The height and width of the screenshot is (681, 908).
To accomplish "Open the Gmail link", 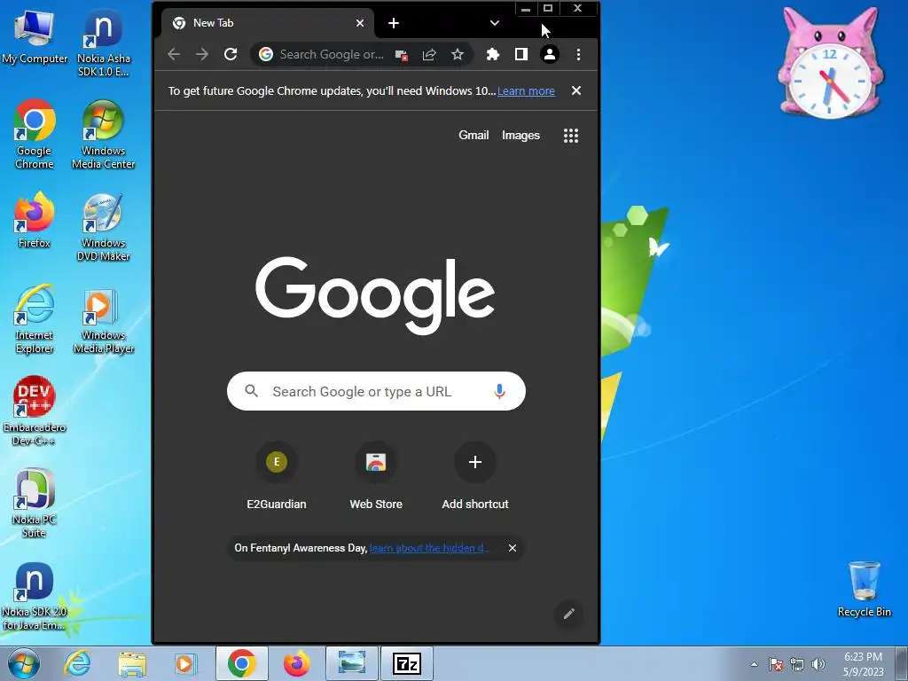I will (x=474, y=135).
